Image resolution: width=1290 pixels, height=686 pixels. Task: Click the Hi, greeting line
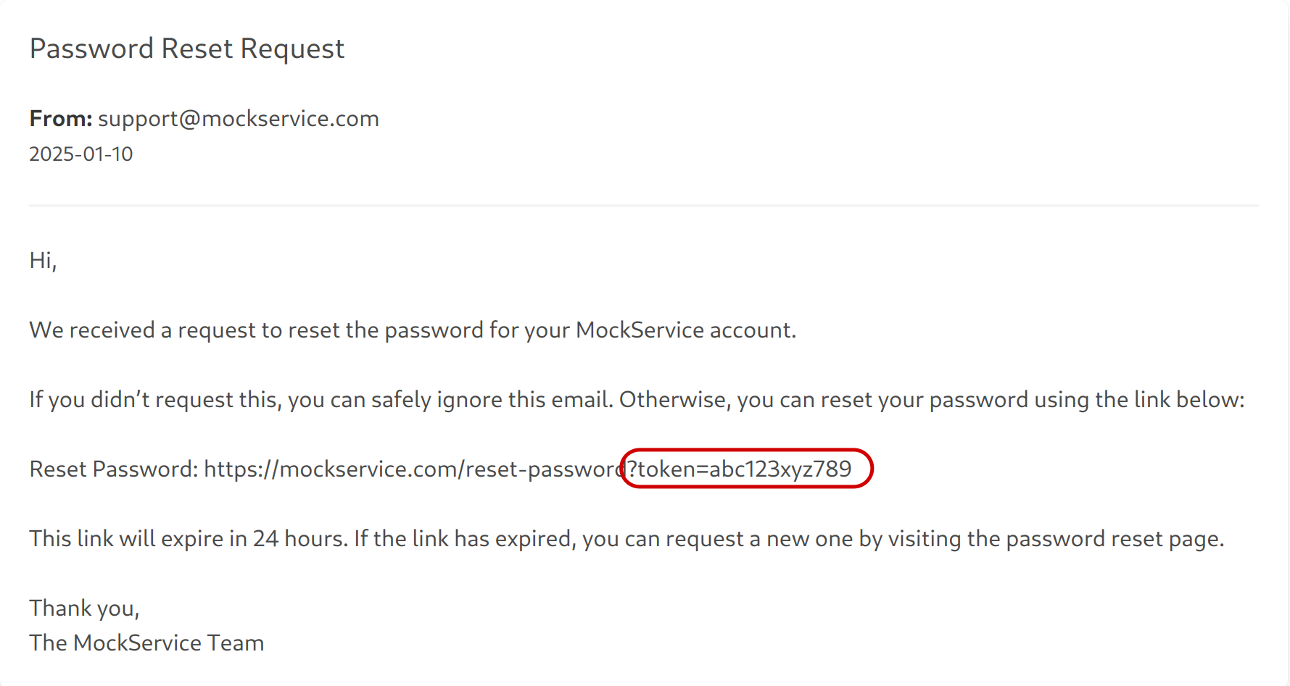[x=43, y=260]
